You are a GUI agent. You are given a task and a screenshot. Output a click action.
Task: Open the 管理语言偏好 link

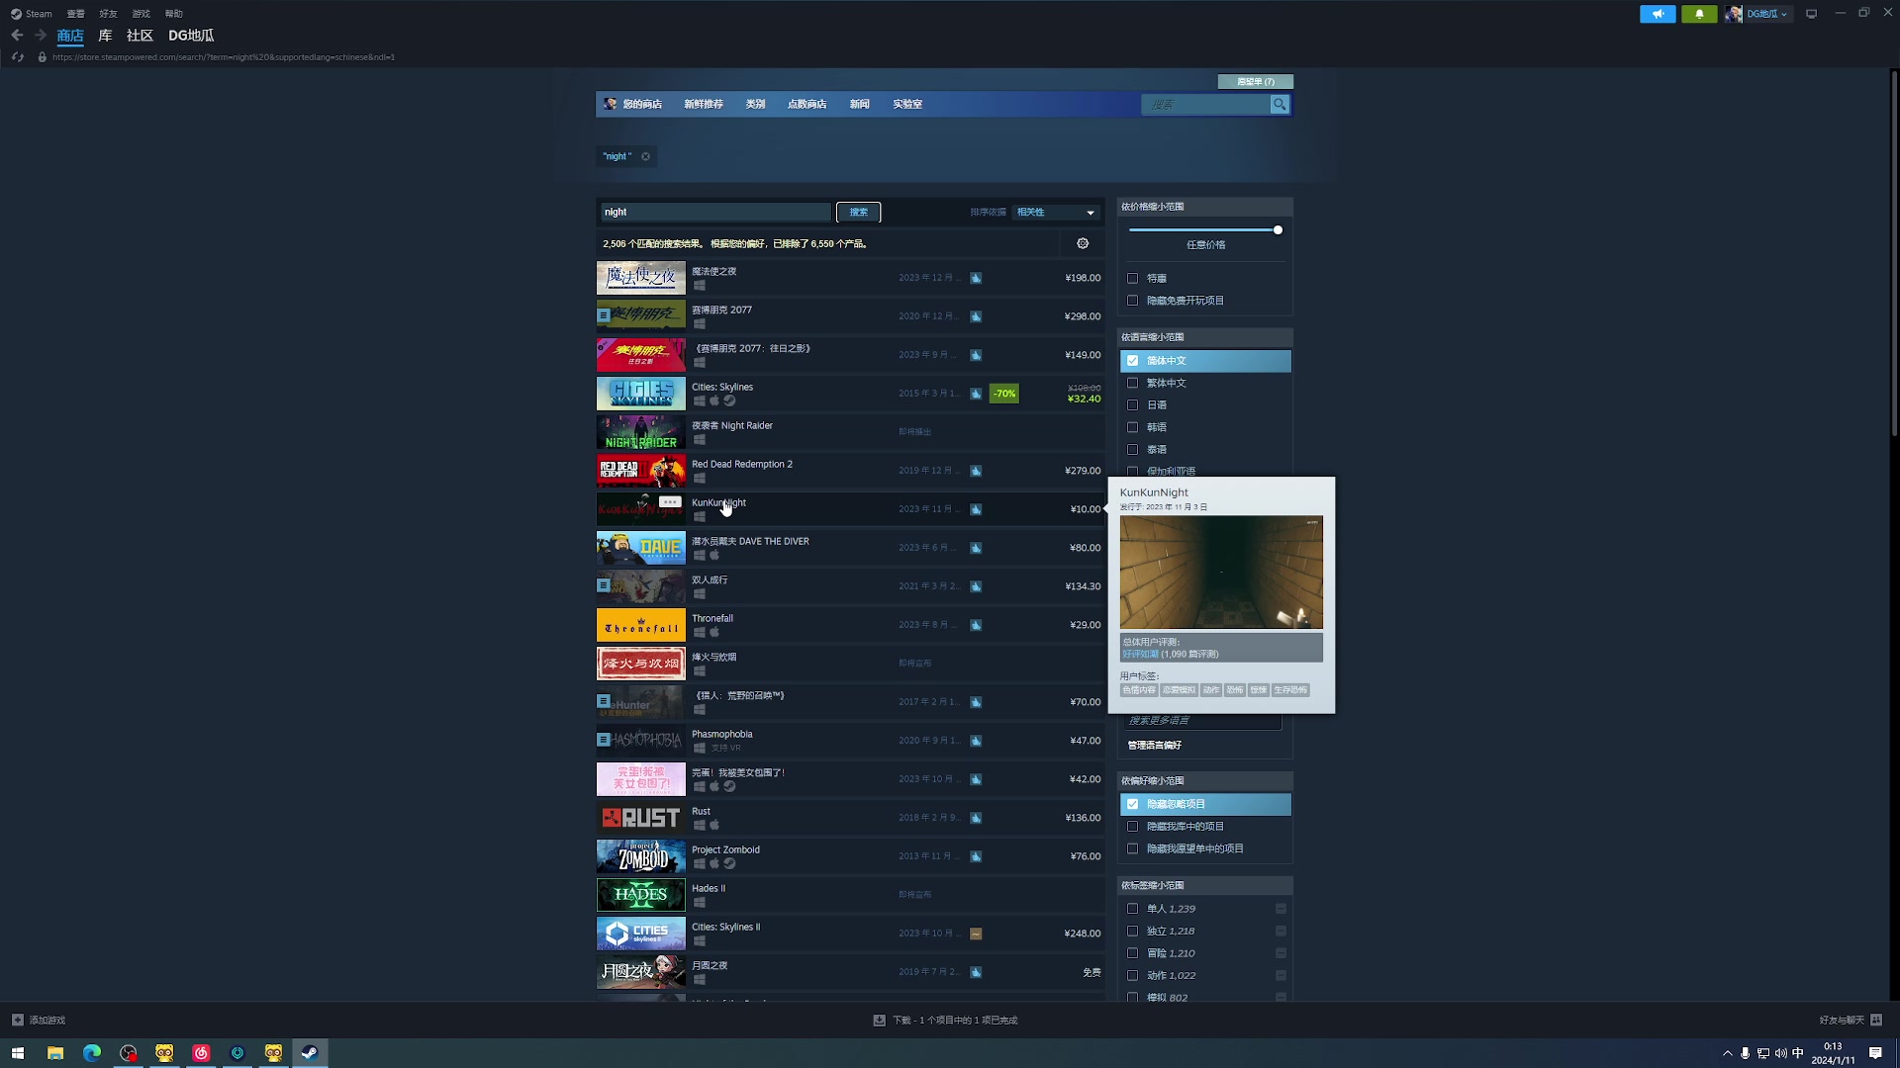(1154, 746)
